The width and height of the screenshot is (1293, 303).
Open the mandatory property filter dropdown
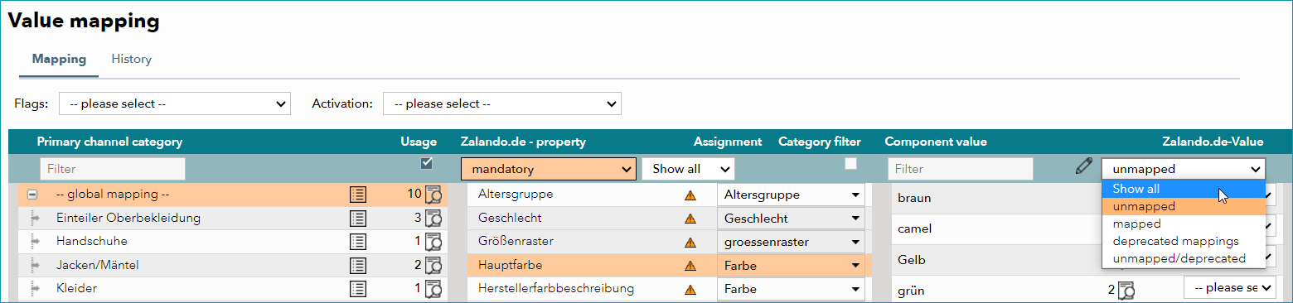[x=549, y=169]
